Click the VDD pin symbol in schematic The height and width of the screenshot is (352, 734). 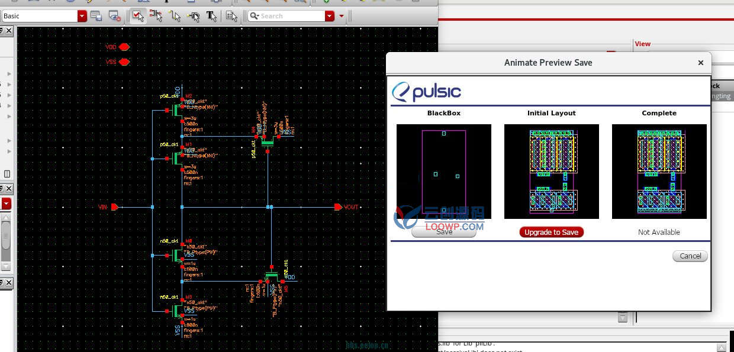(124, 47)
